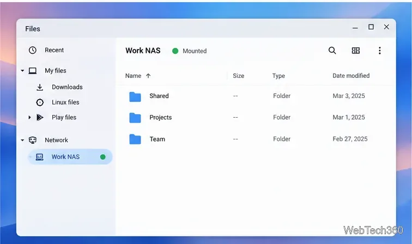This screenshot has height=244, width=412.
Task: Click the green Mounted status indicator dot
Action: pos(175,51)
